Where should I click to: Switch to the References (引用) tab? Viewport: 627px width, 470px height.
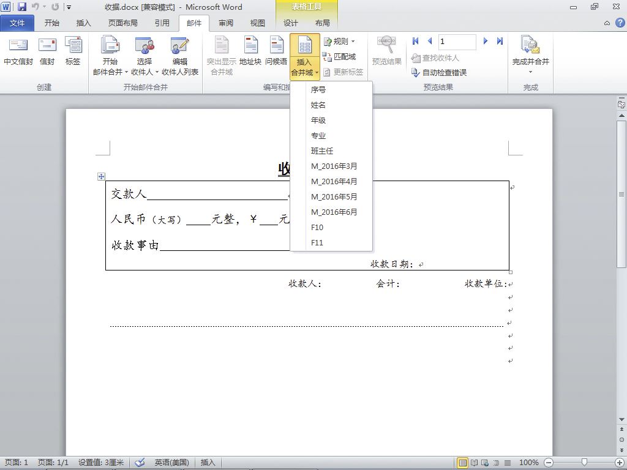pyautogui.click(x=162, y=23)
